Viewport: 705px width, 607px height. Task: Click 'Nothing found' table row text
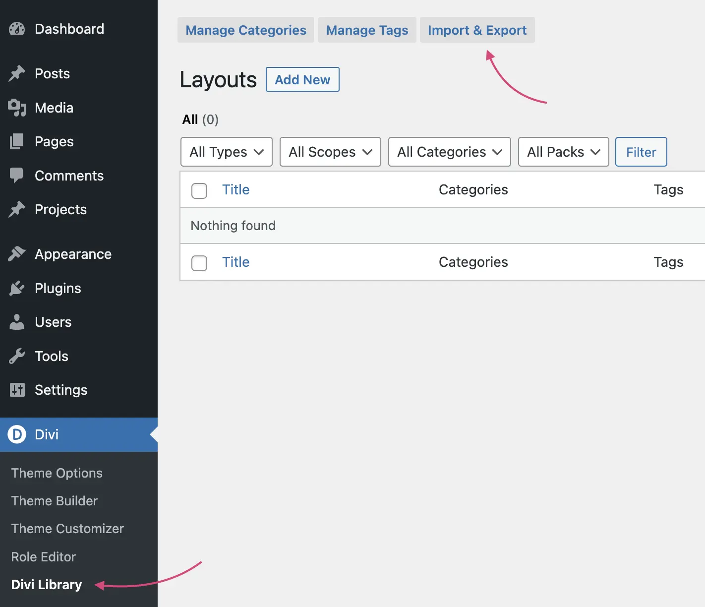(233, 226)
